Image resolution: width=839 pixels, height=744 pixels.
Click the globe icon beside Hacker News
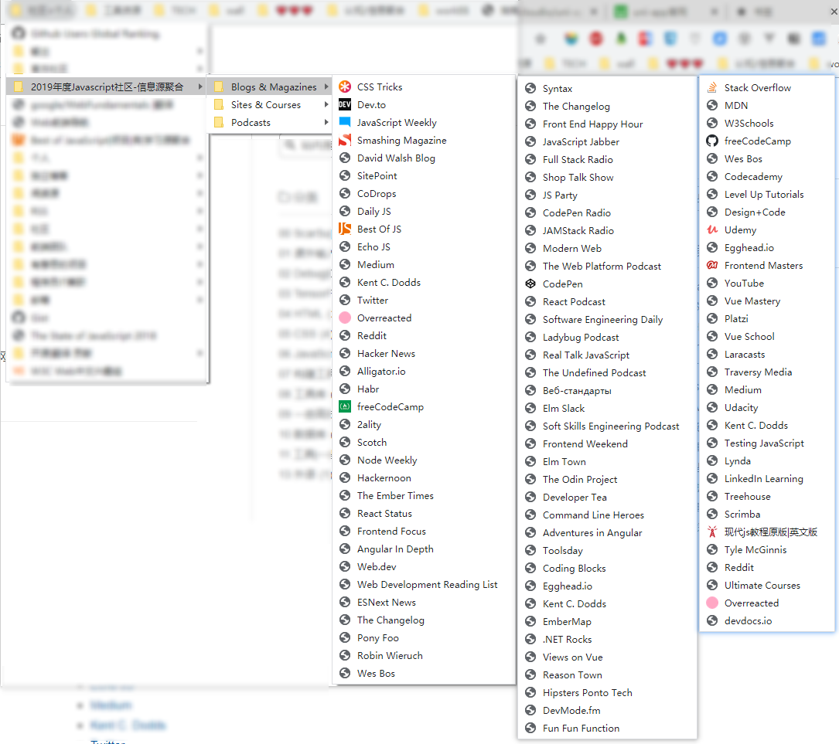(345, 353)
